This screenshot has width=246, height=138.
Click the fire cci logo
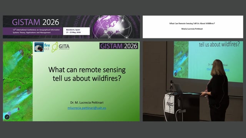[42, 47]
